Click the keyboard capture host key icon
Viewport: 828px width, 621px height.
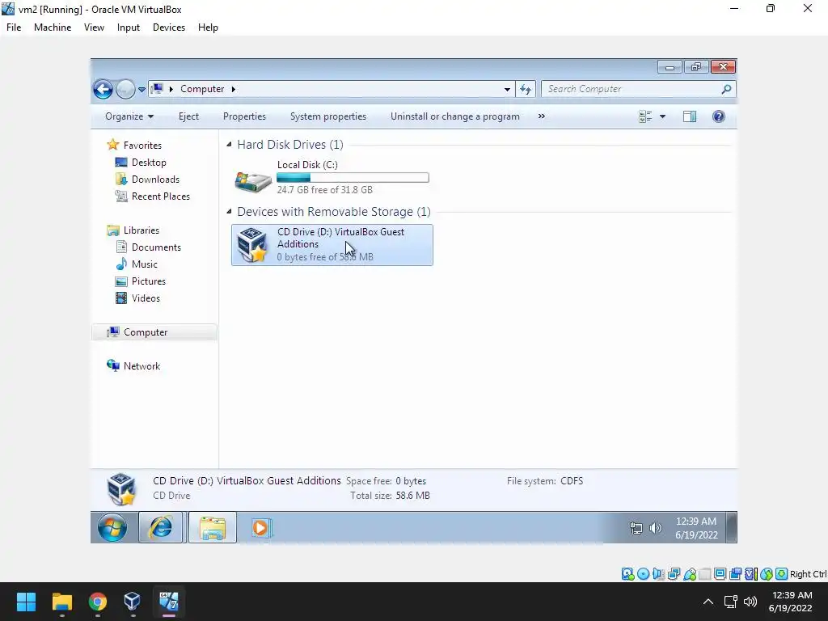pyautogui.click(x=782, y=574)
